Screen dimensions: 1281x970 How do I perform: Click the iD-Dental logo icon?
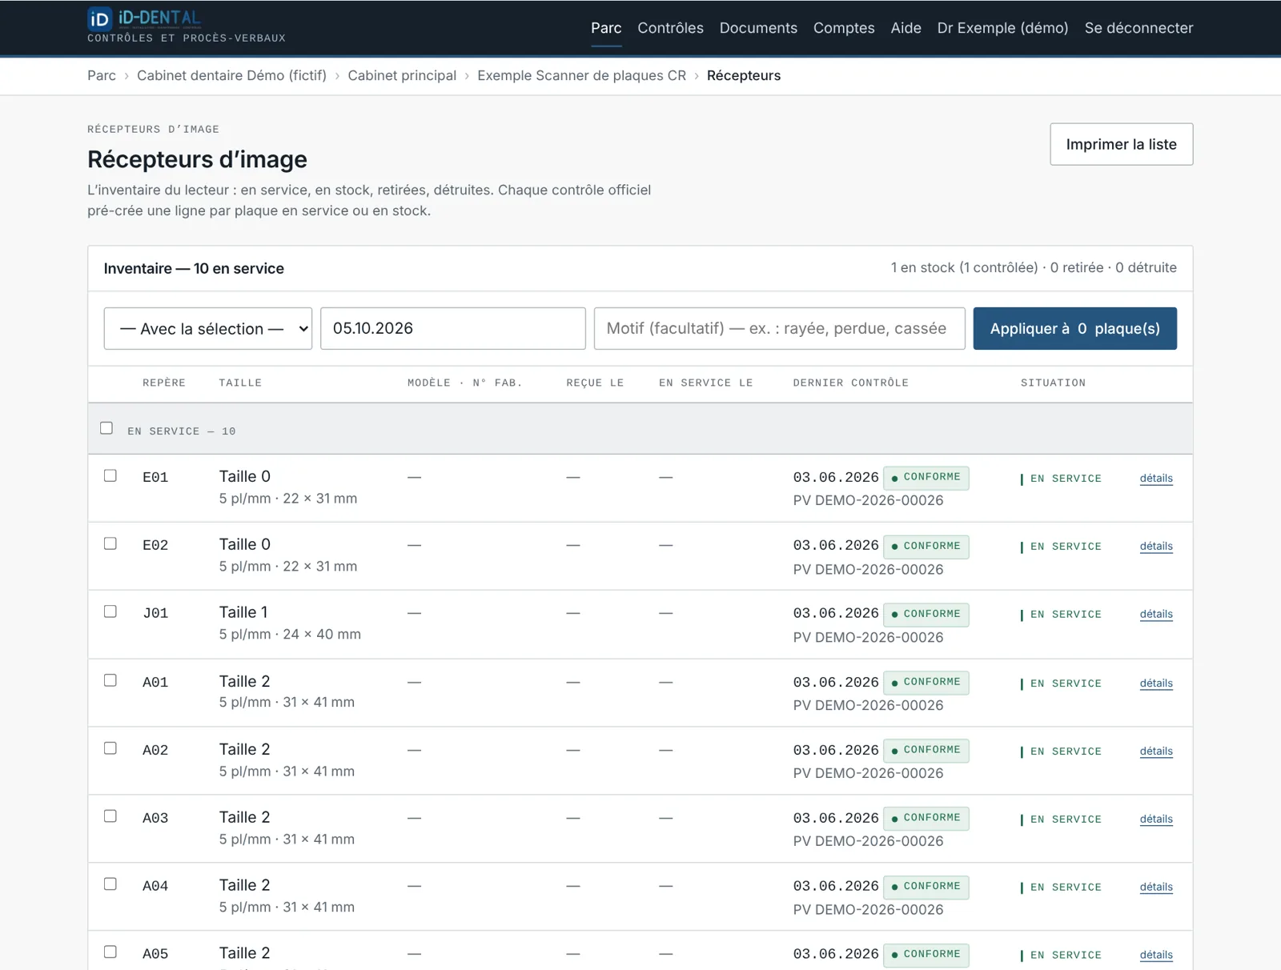coord(99,18)
